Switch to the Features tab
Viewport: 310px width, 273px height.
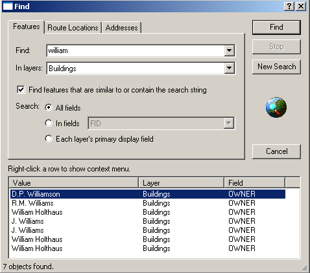click(27, 27)
